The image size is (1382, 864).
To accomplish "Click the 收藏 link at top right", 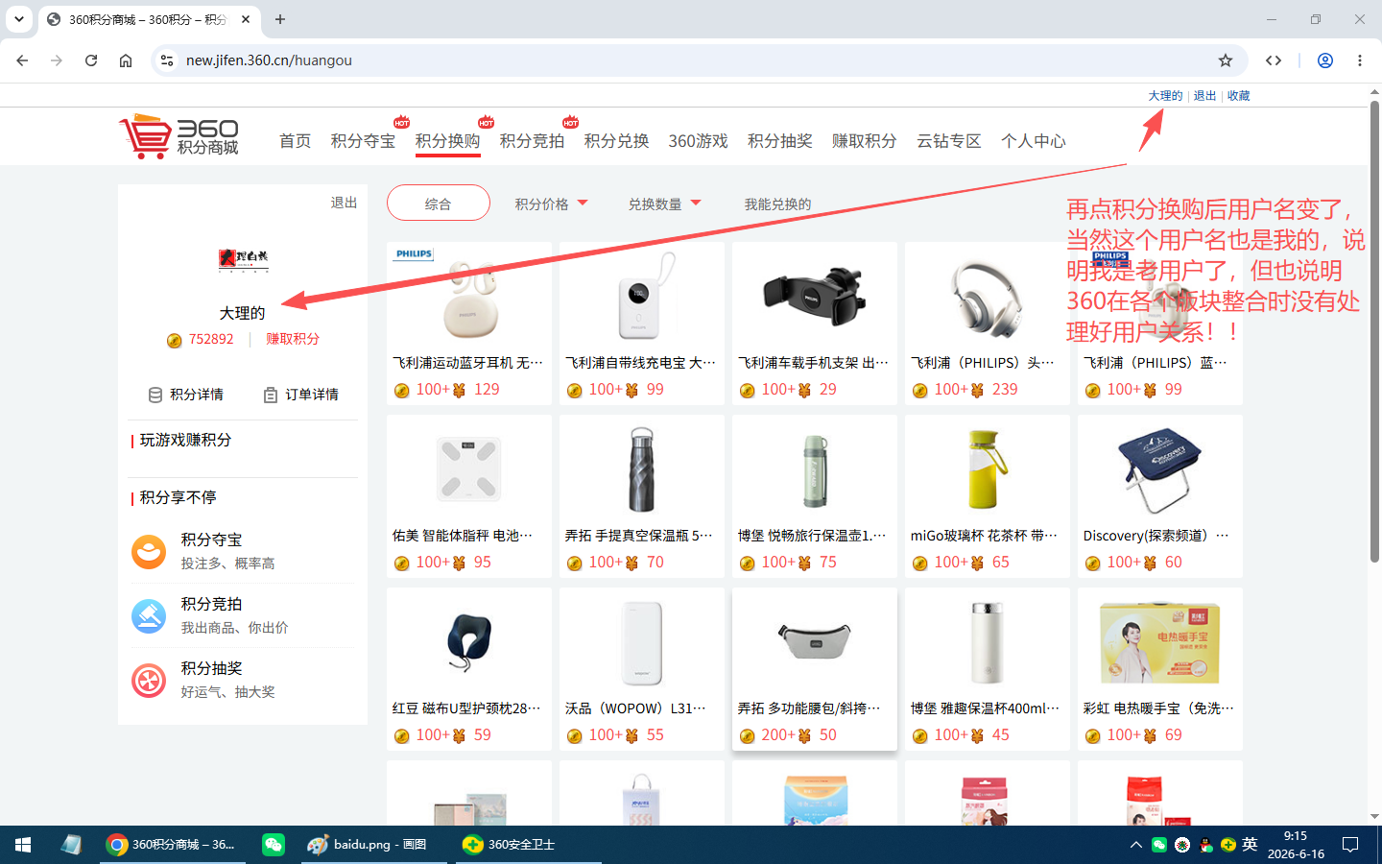I will tap(1238, 96).
